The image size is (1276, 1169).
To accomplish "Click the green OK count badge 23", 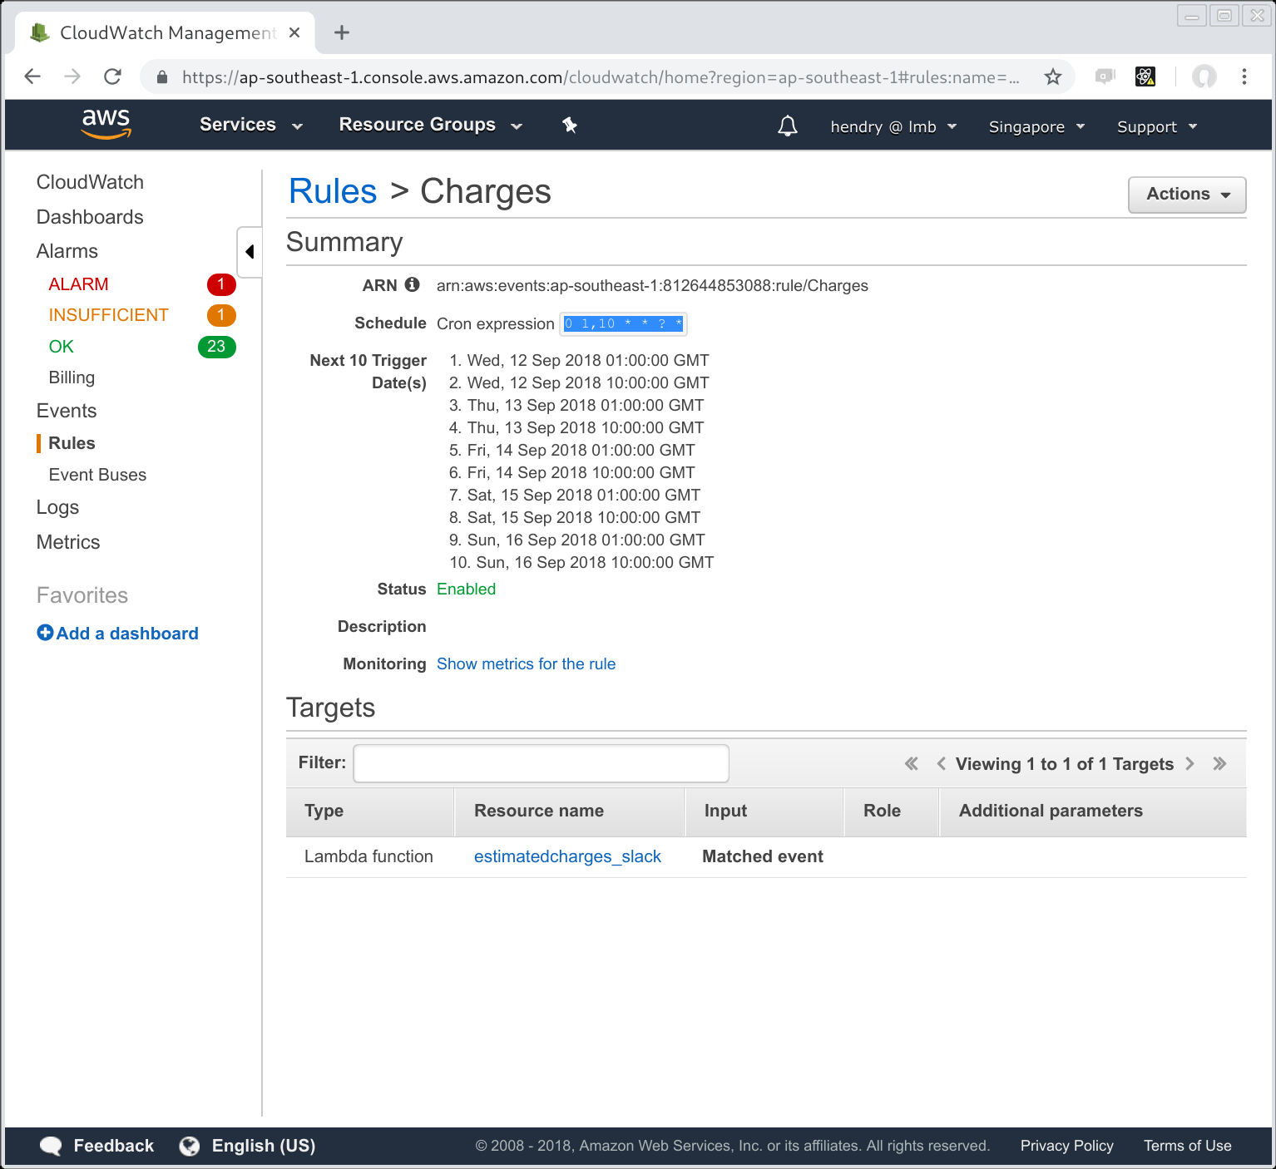I will tap(217, 347).
